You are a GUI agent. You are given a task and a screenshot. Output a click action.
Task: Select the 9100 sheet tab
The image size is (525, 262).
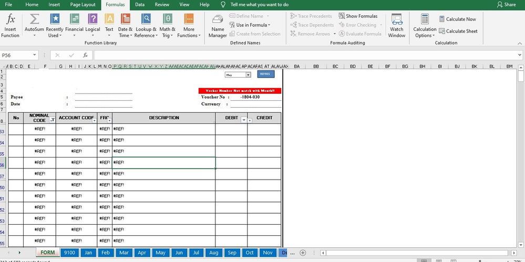[x=70, y=253]
